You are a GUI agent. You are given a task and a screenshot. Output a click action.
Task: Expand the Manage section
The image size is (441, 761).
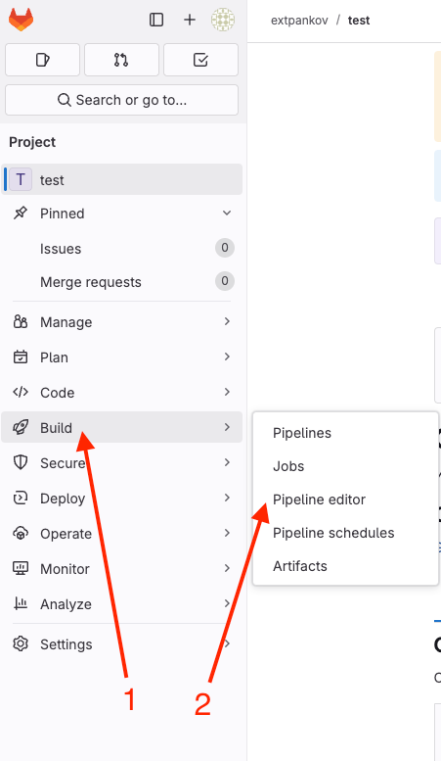click(x=121, y=322)
